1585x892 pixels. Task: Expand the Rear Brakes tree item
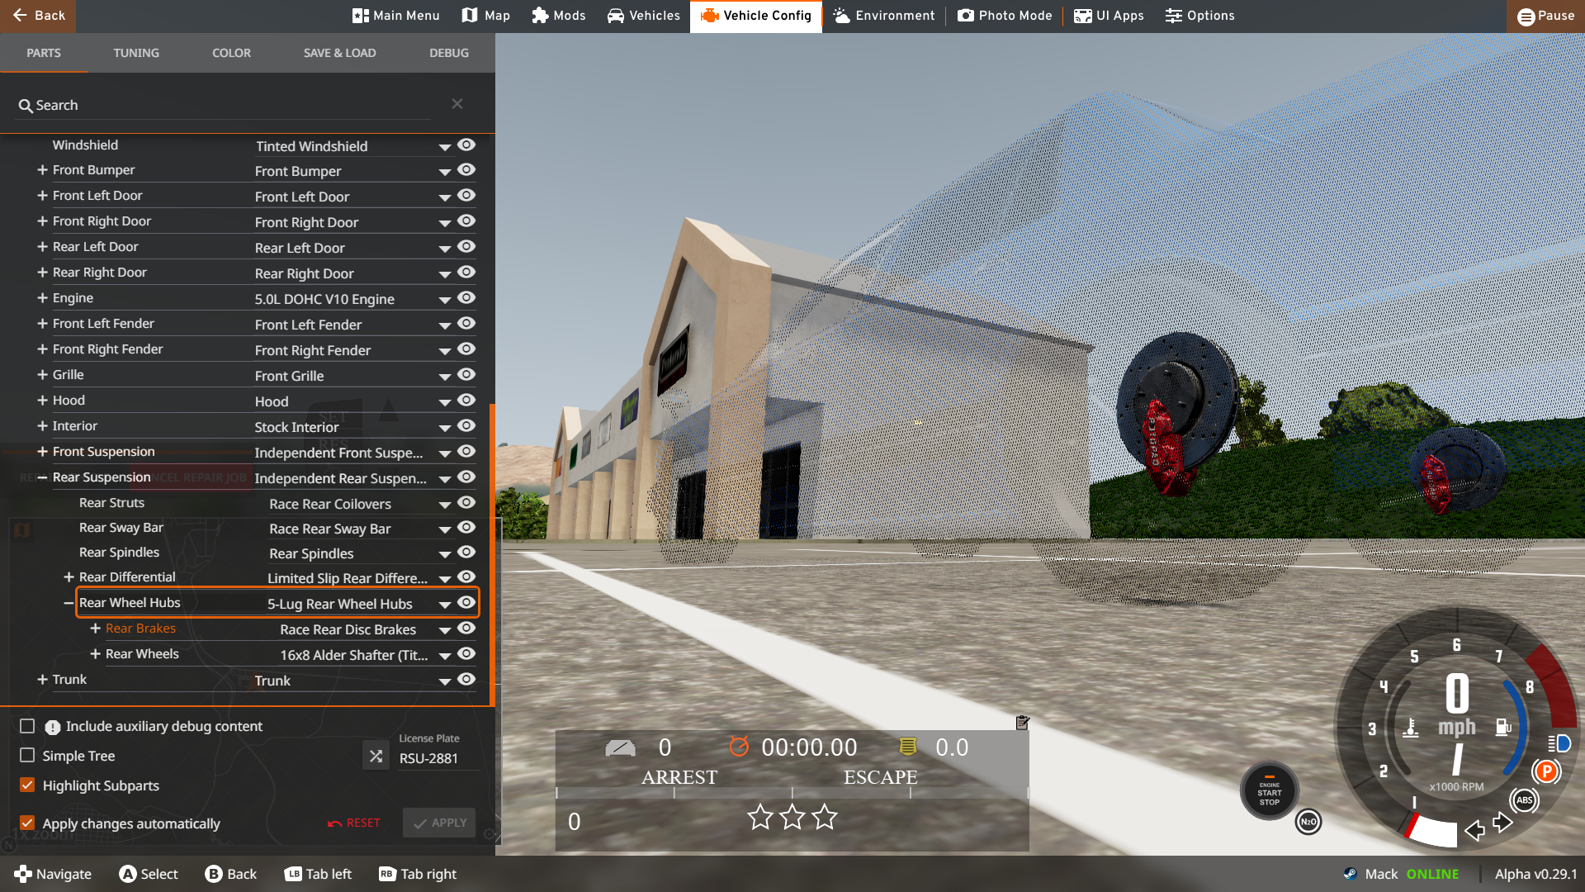click(95, 629)
